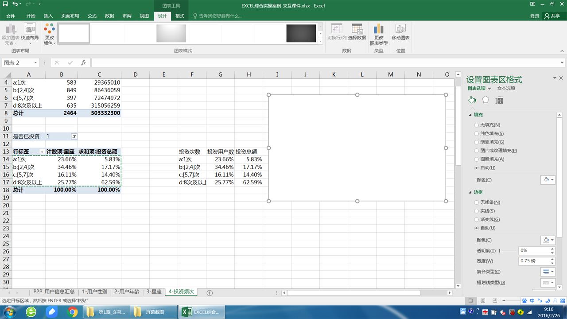This screenshot has width=567, height=319.
Task: Add a new worksheet with plus icon
Action: (x=210, y=292)
